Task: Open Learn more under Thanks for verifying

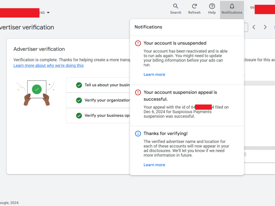Action: click(x=154, y=165)
